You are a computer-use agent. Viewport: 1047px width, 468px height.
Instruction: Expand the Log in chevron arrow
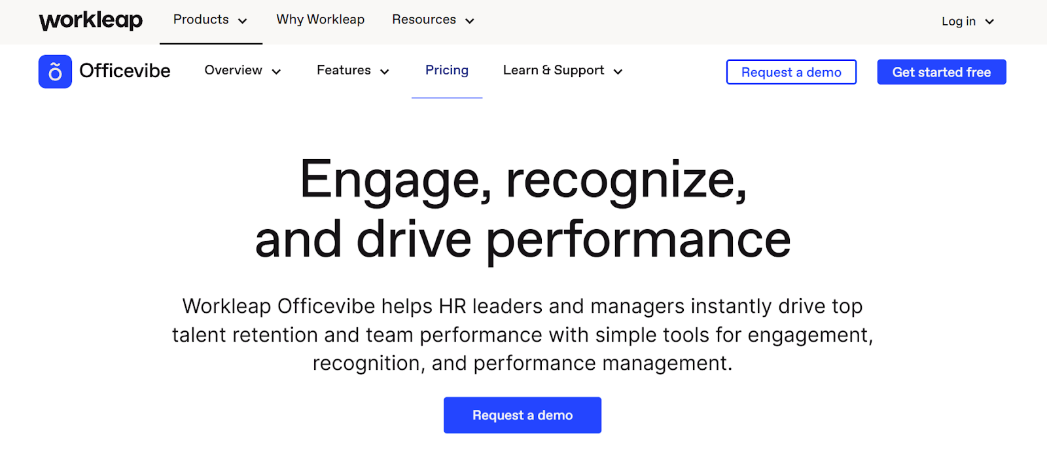pos(989,22)
